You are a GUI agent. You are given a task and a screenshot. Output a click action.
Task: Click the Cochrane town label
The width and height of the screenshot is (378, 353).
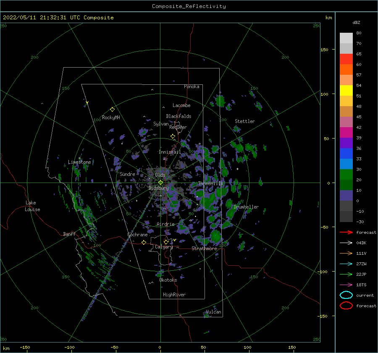pos(137,235)
